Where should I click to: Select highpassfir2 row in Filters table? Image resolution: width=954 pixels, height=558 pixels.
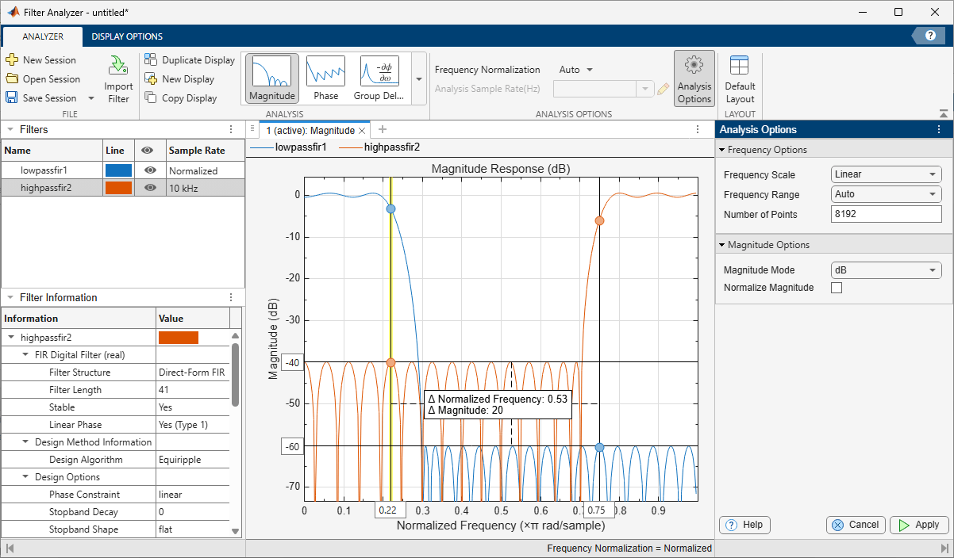click(x=122, y=188)
